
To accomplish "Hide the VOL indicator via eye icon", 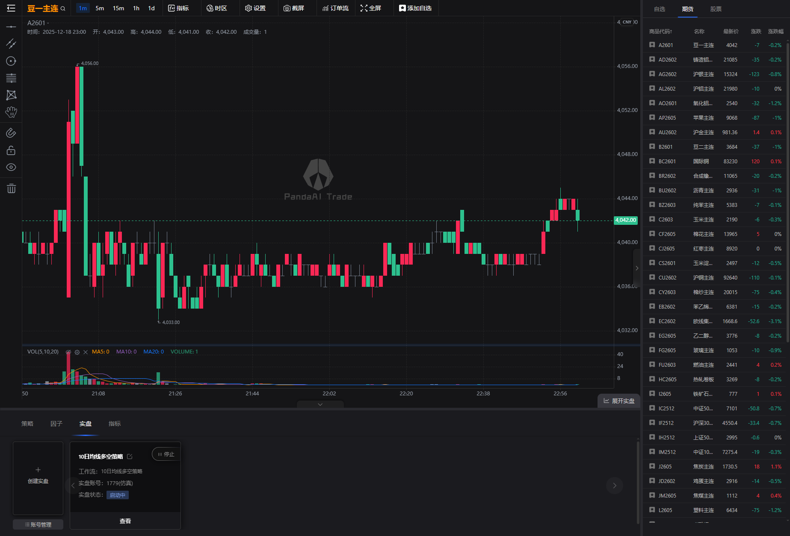I will [x=68, y=352].
